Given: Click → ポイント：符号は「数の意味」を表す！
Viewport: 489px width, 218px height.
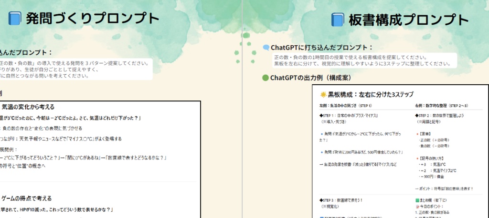Looking at the screenshot, I should 444,189.
